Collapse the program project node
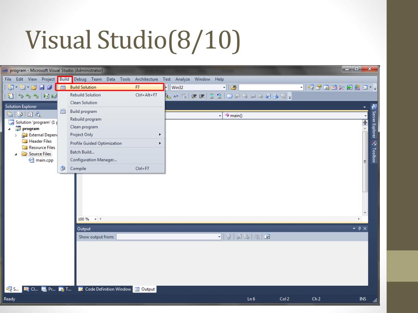Screen dimensions: 418x313 [x=9, y=129]
